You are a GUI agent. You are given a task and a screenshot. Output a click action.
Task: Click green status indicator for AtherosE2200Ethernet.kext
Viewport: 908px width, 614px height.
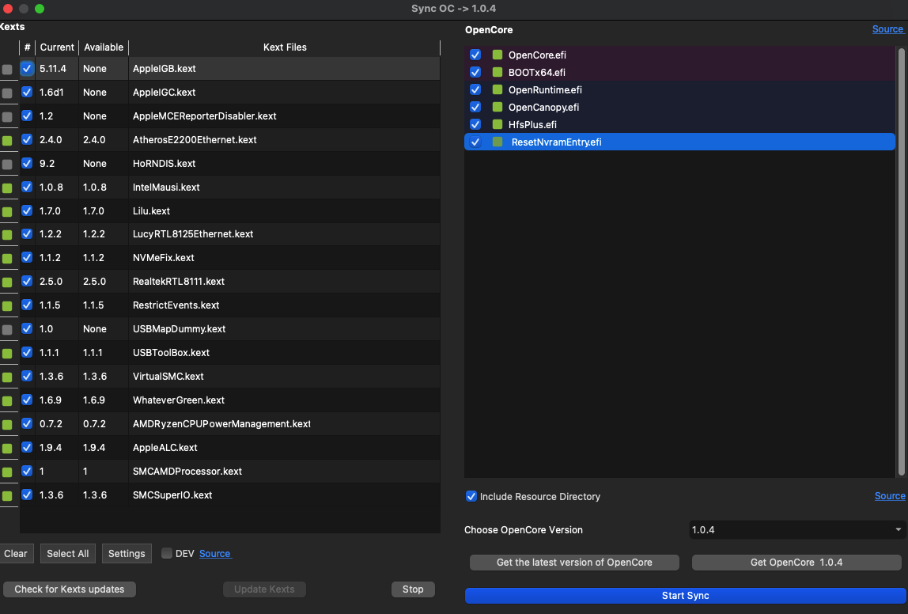coord(7,141)
